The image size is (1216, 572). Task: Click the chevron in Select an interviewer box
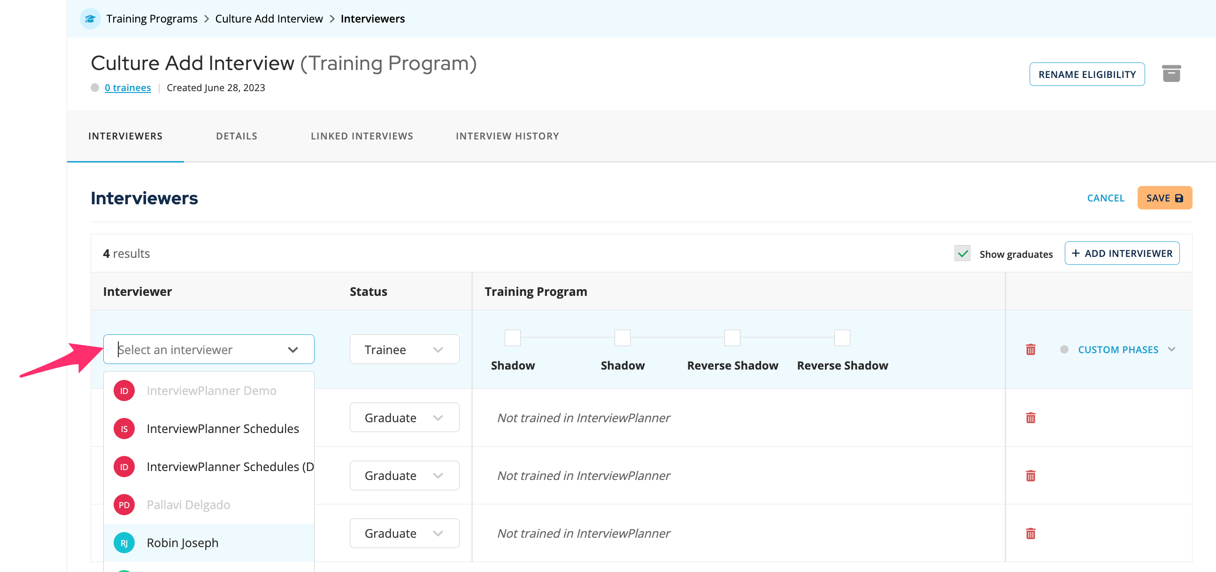pos(293,349)
